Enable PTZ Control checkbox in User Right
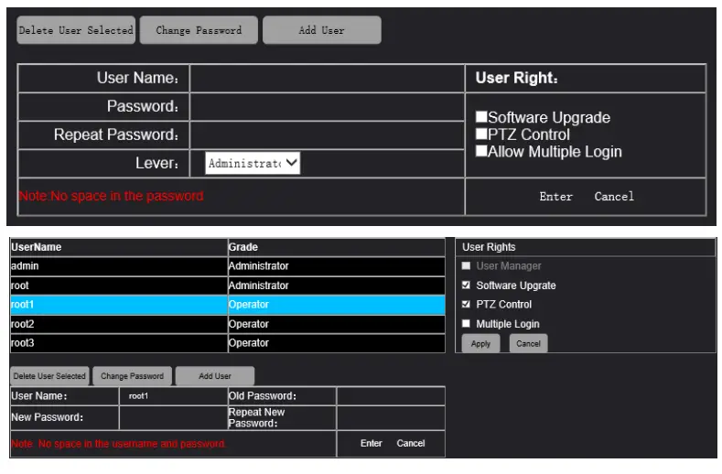The height and width of the screenshot is (474, 722). (x=481, y=134)
